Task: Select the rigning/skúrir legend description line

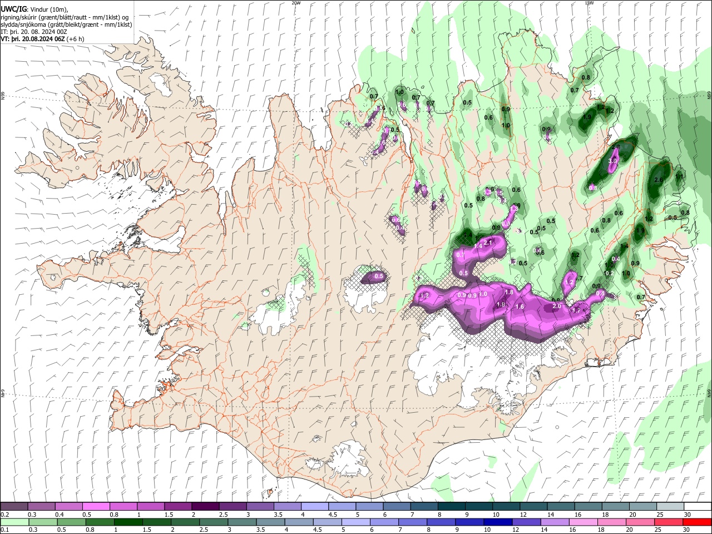Action: click(x=65, y=17)
